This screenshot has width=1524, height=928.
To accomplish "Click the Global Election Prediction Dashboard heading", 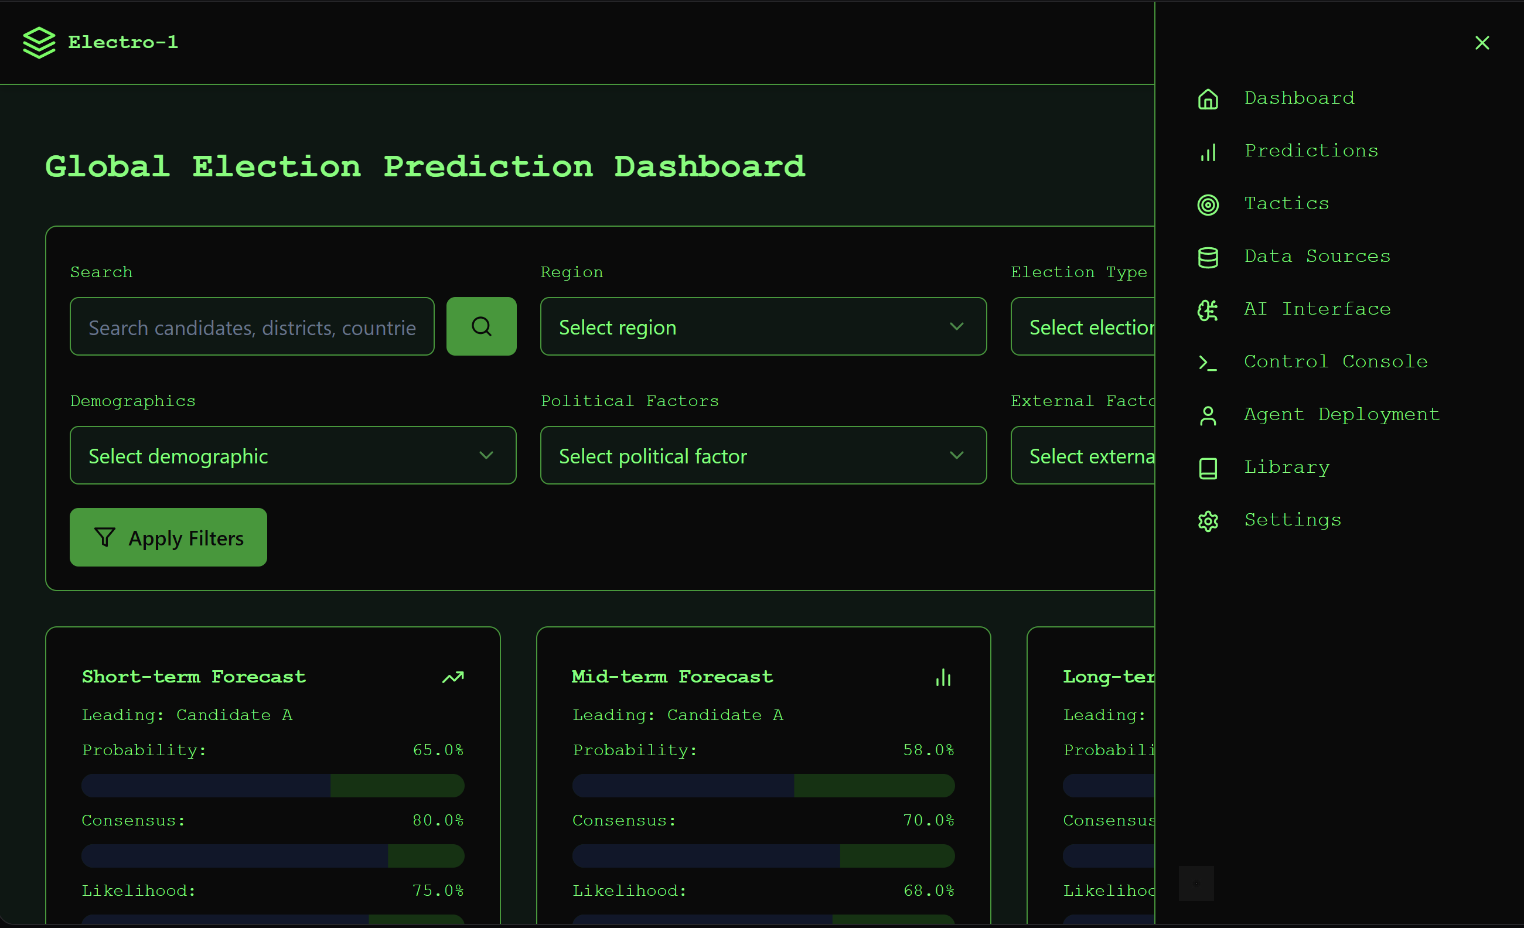I will [425, 167].
